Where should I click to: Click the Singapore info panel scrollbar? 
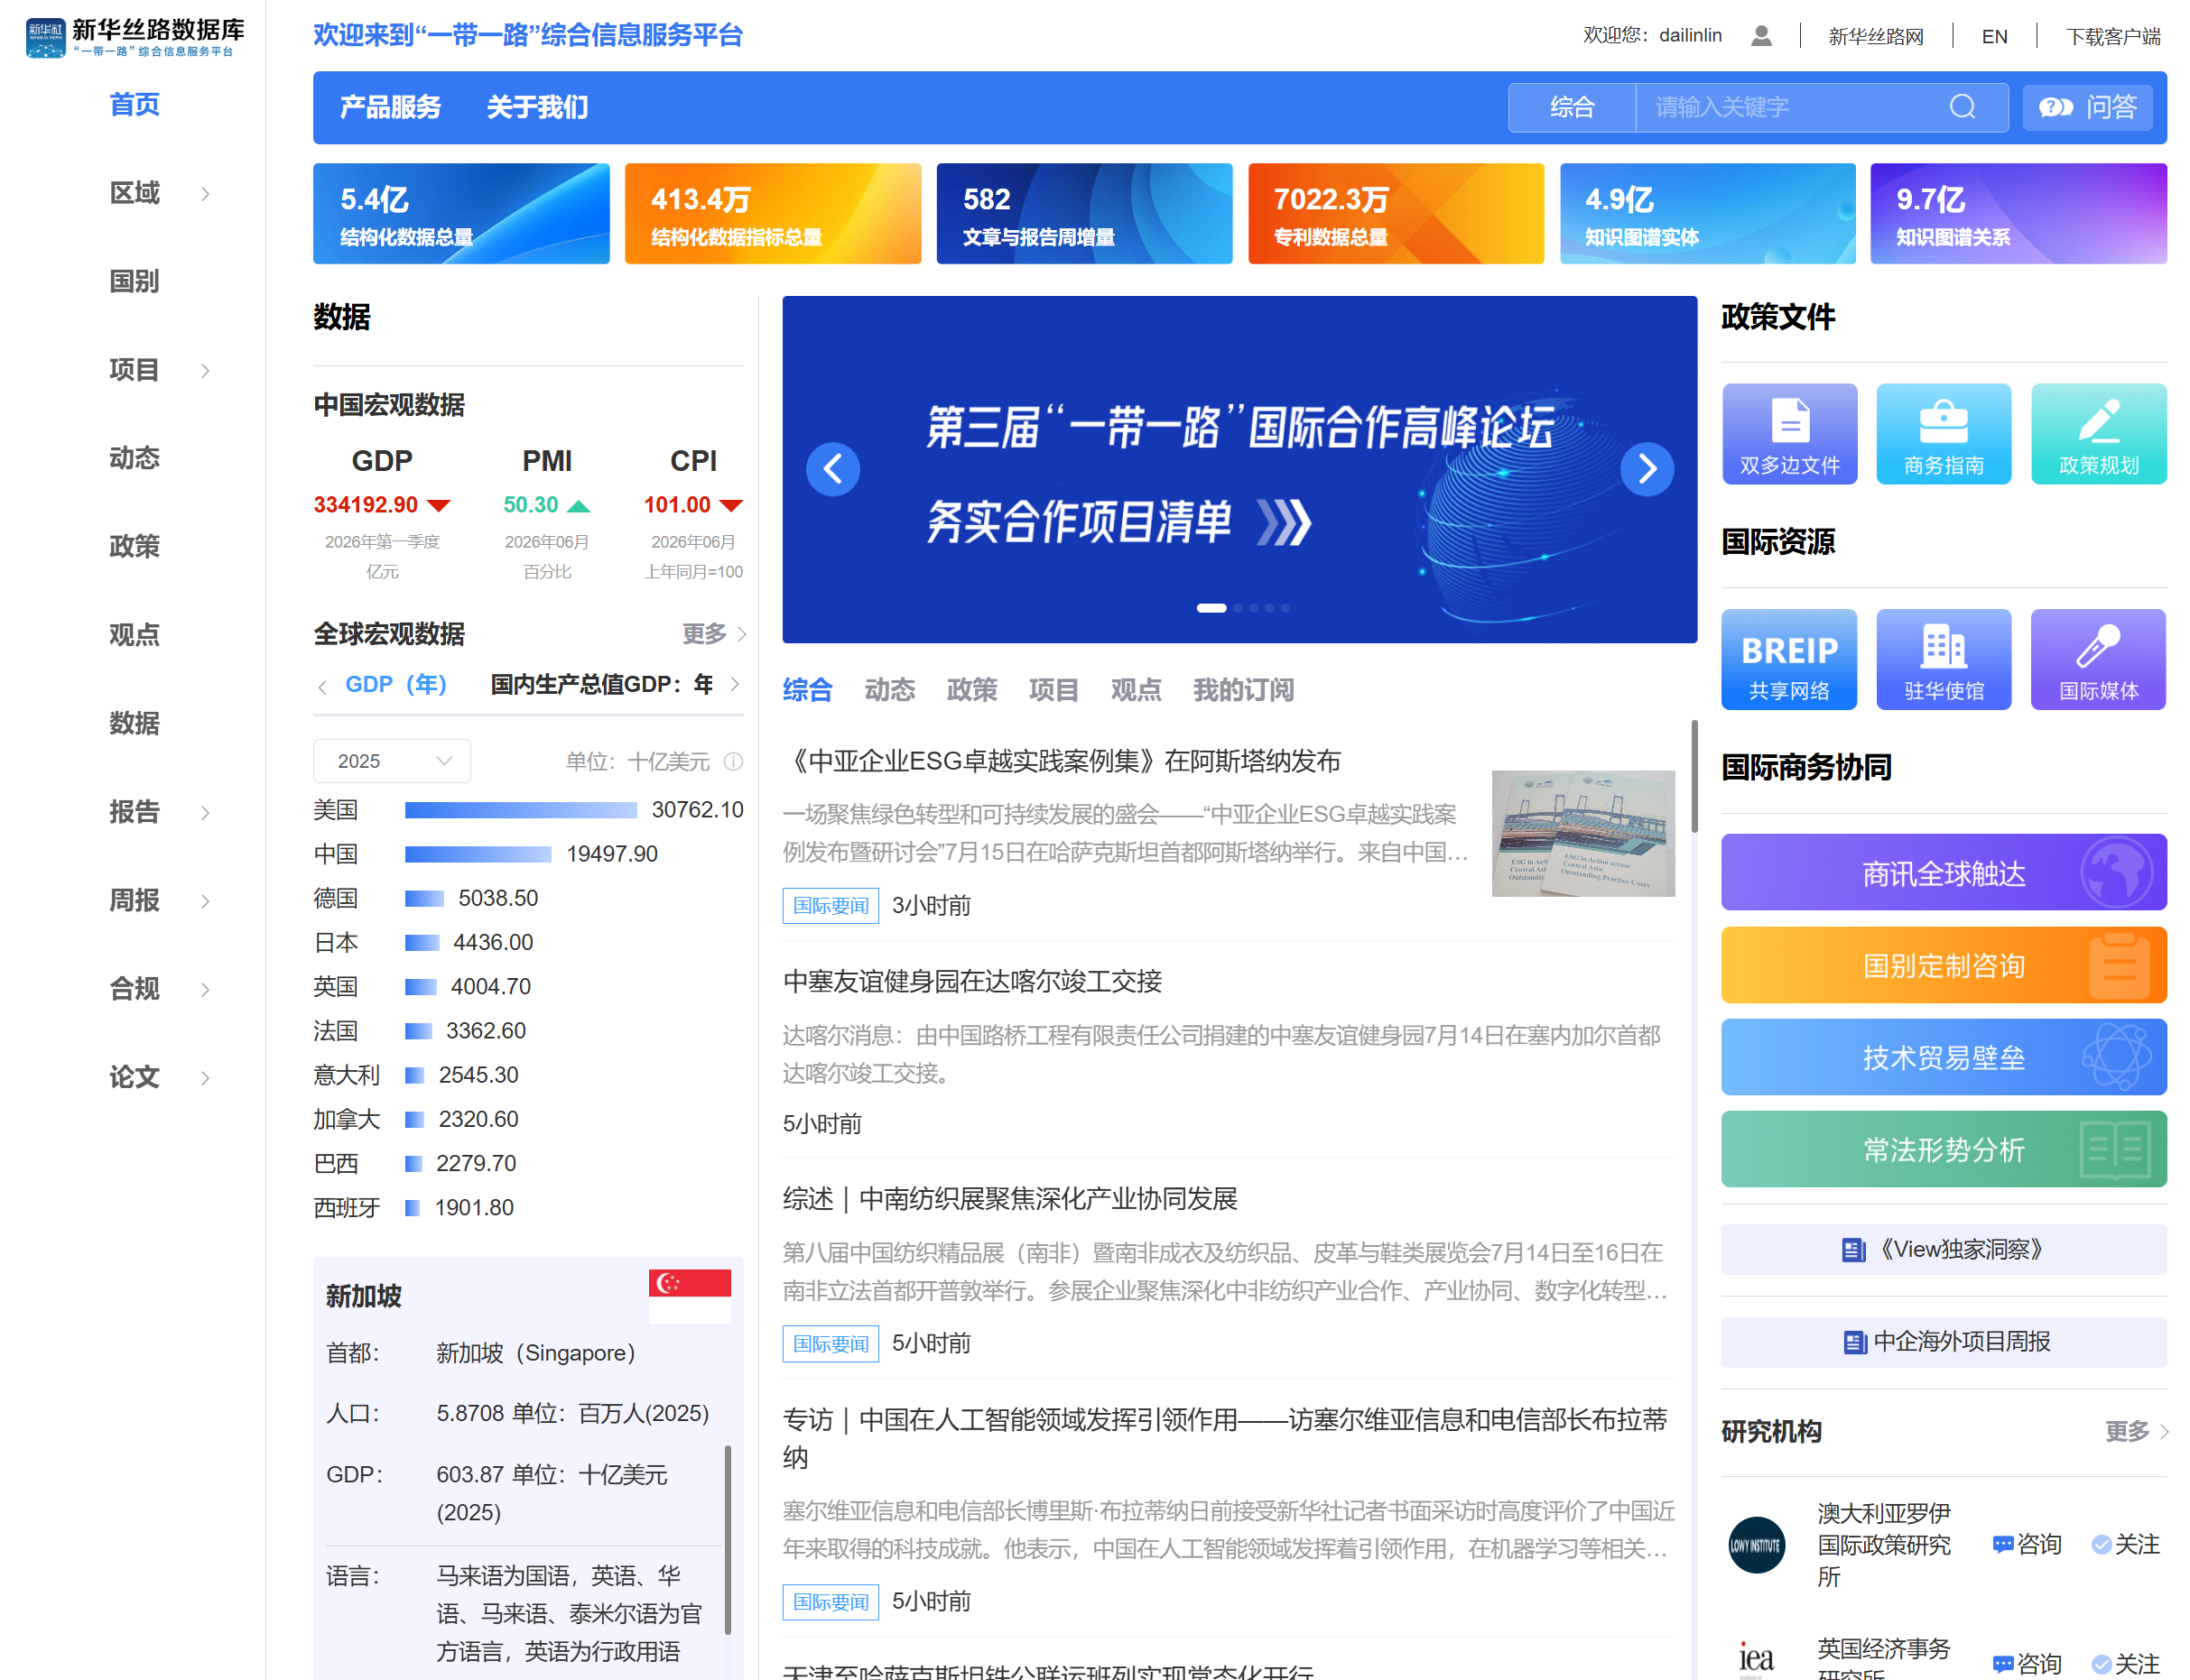point(728,1538)
